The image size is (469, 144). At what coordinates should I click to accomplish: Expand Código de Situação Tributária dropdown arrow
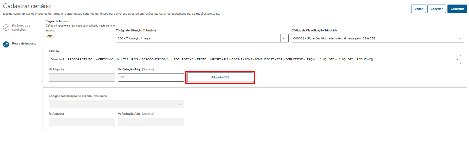pyautogui.click(x=284, y=38)
